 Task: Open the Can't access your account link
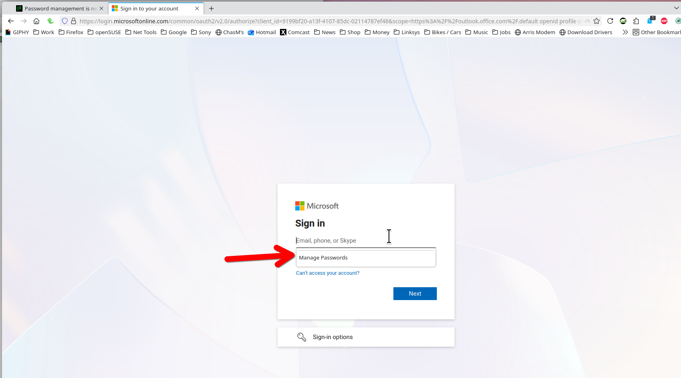click(328, 273)
